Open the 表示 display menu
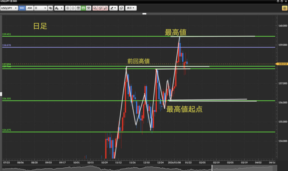The height and width of the screenshot is (171, 288). pos(131,8)
